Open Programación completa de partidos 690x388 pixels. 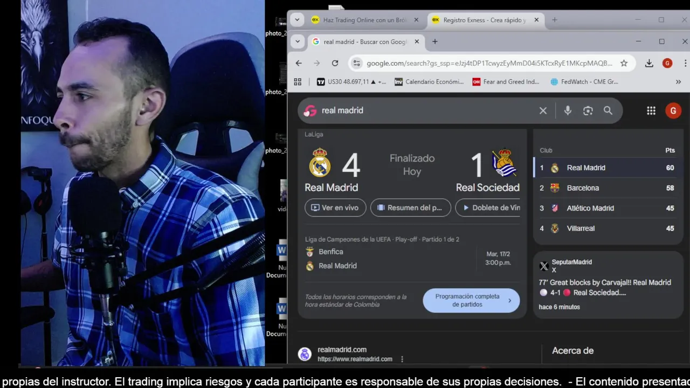[471, 301]
